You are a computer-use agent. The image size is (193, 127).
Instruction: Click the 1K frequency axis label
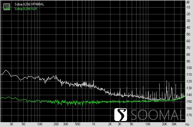tap(94, 124)
